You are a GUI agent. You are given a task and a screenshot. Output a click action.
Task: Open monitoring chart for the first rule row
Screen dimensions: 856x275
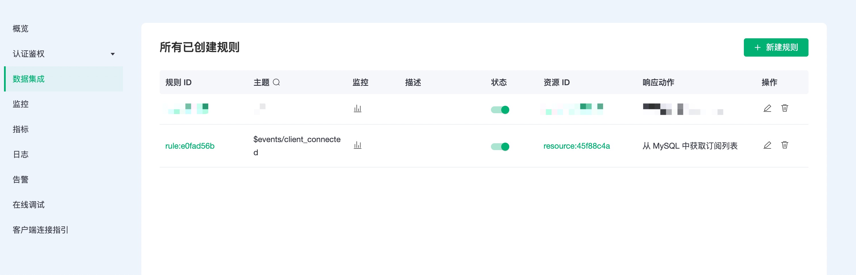point(357,108)
